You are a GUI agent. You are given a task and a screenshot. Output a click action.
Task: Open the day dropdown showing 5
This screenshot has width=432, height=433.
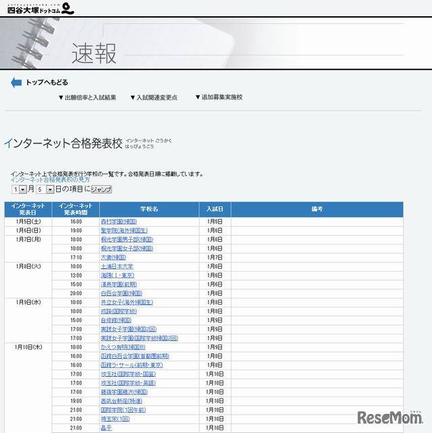pyautogui.click(x=45, y=189)
